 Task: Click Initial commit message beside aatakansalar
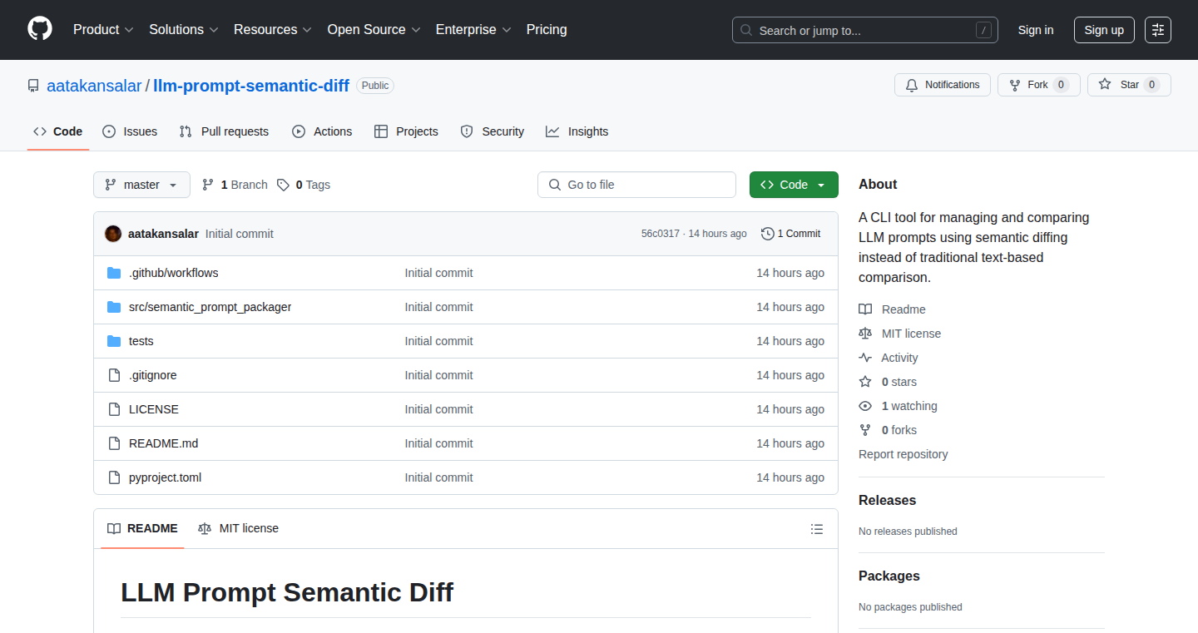[240, 234]
